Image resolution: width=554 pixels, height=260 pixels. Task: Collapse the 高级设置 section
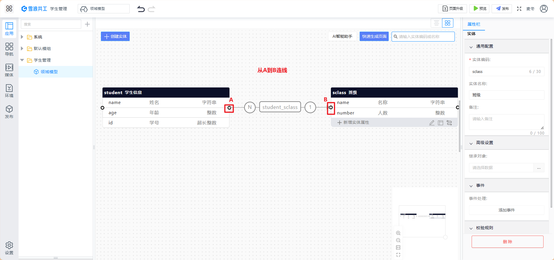tap(471, 143)
